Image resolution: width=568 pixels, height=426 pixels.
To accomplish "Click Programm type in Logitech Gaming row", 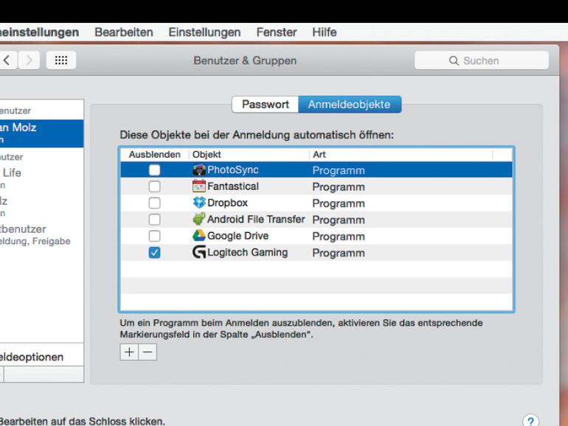I will tap(339, 254).
